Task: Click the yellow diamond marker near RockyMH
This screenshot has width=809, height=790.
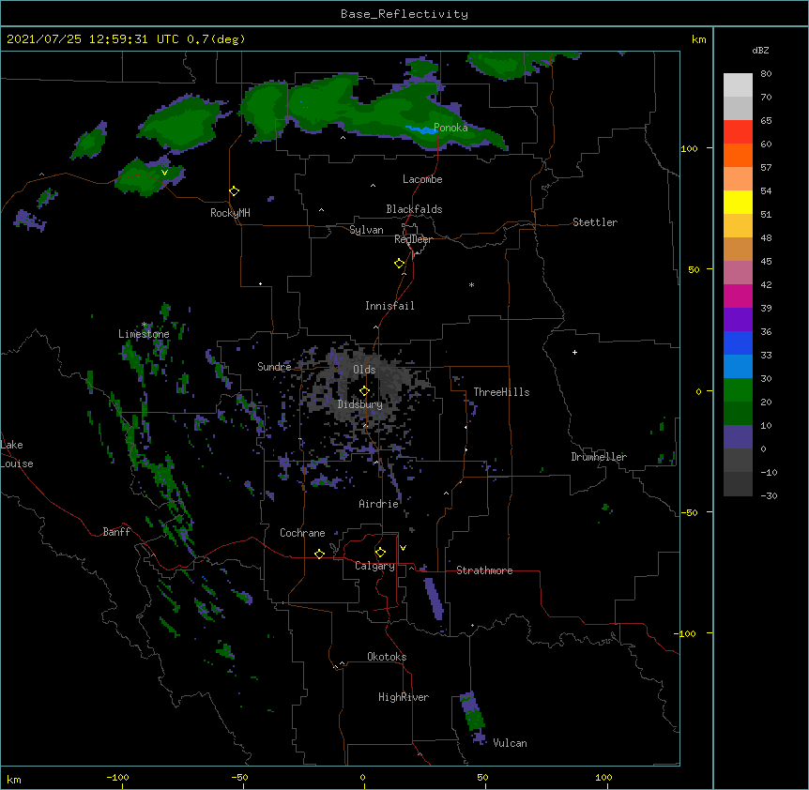Action: (x=235, y=191)
